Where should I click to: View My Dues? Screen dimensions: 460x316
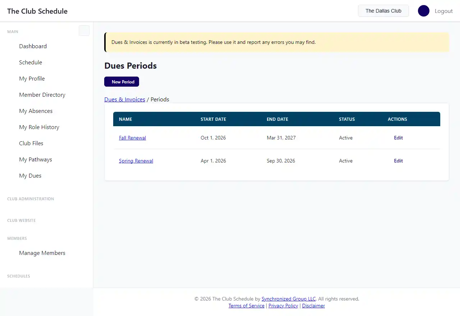pyautogui.click(x=30, y=175)
